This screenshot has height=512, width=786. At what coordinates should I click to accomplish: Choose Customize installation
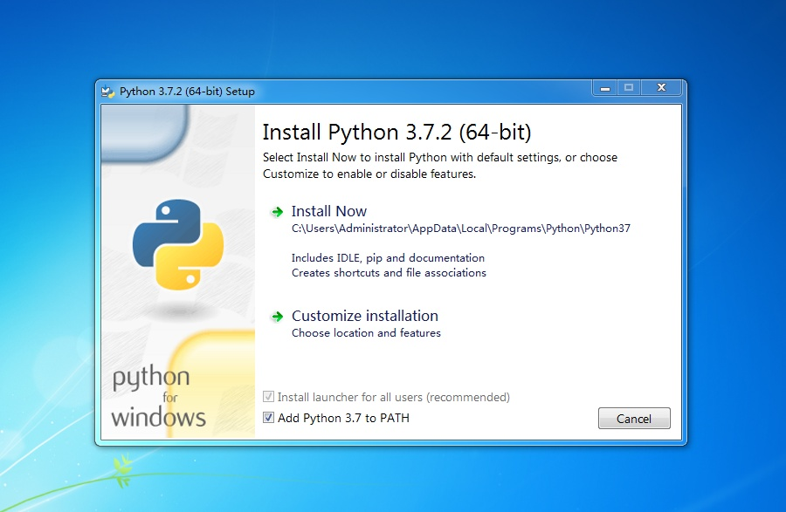pos(365,316)
